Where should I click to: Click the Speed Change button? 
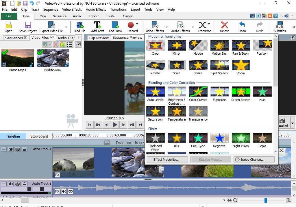point(254,160)
